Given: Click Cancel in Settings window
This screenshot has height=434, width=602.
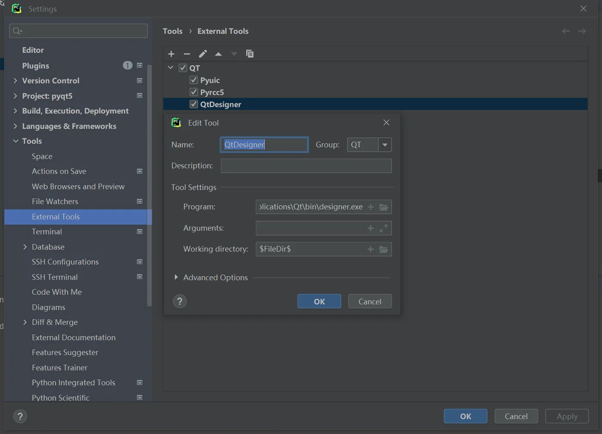Looking at the screenshot, I should click(516, 416).
